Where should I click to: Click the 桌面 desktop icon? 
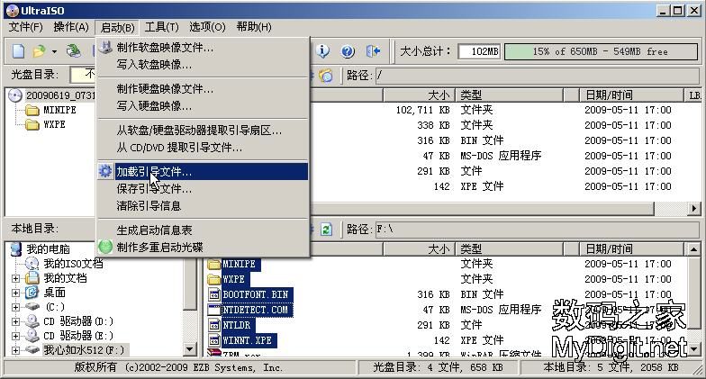point(32,292)
